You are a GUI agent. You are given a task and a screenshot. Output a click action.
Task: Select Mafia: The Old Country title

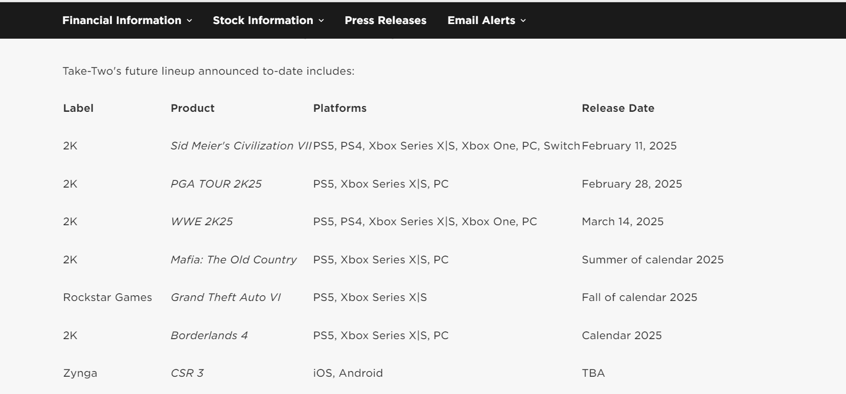233,260
